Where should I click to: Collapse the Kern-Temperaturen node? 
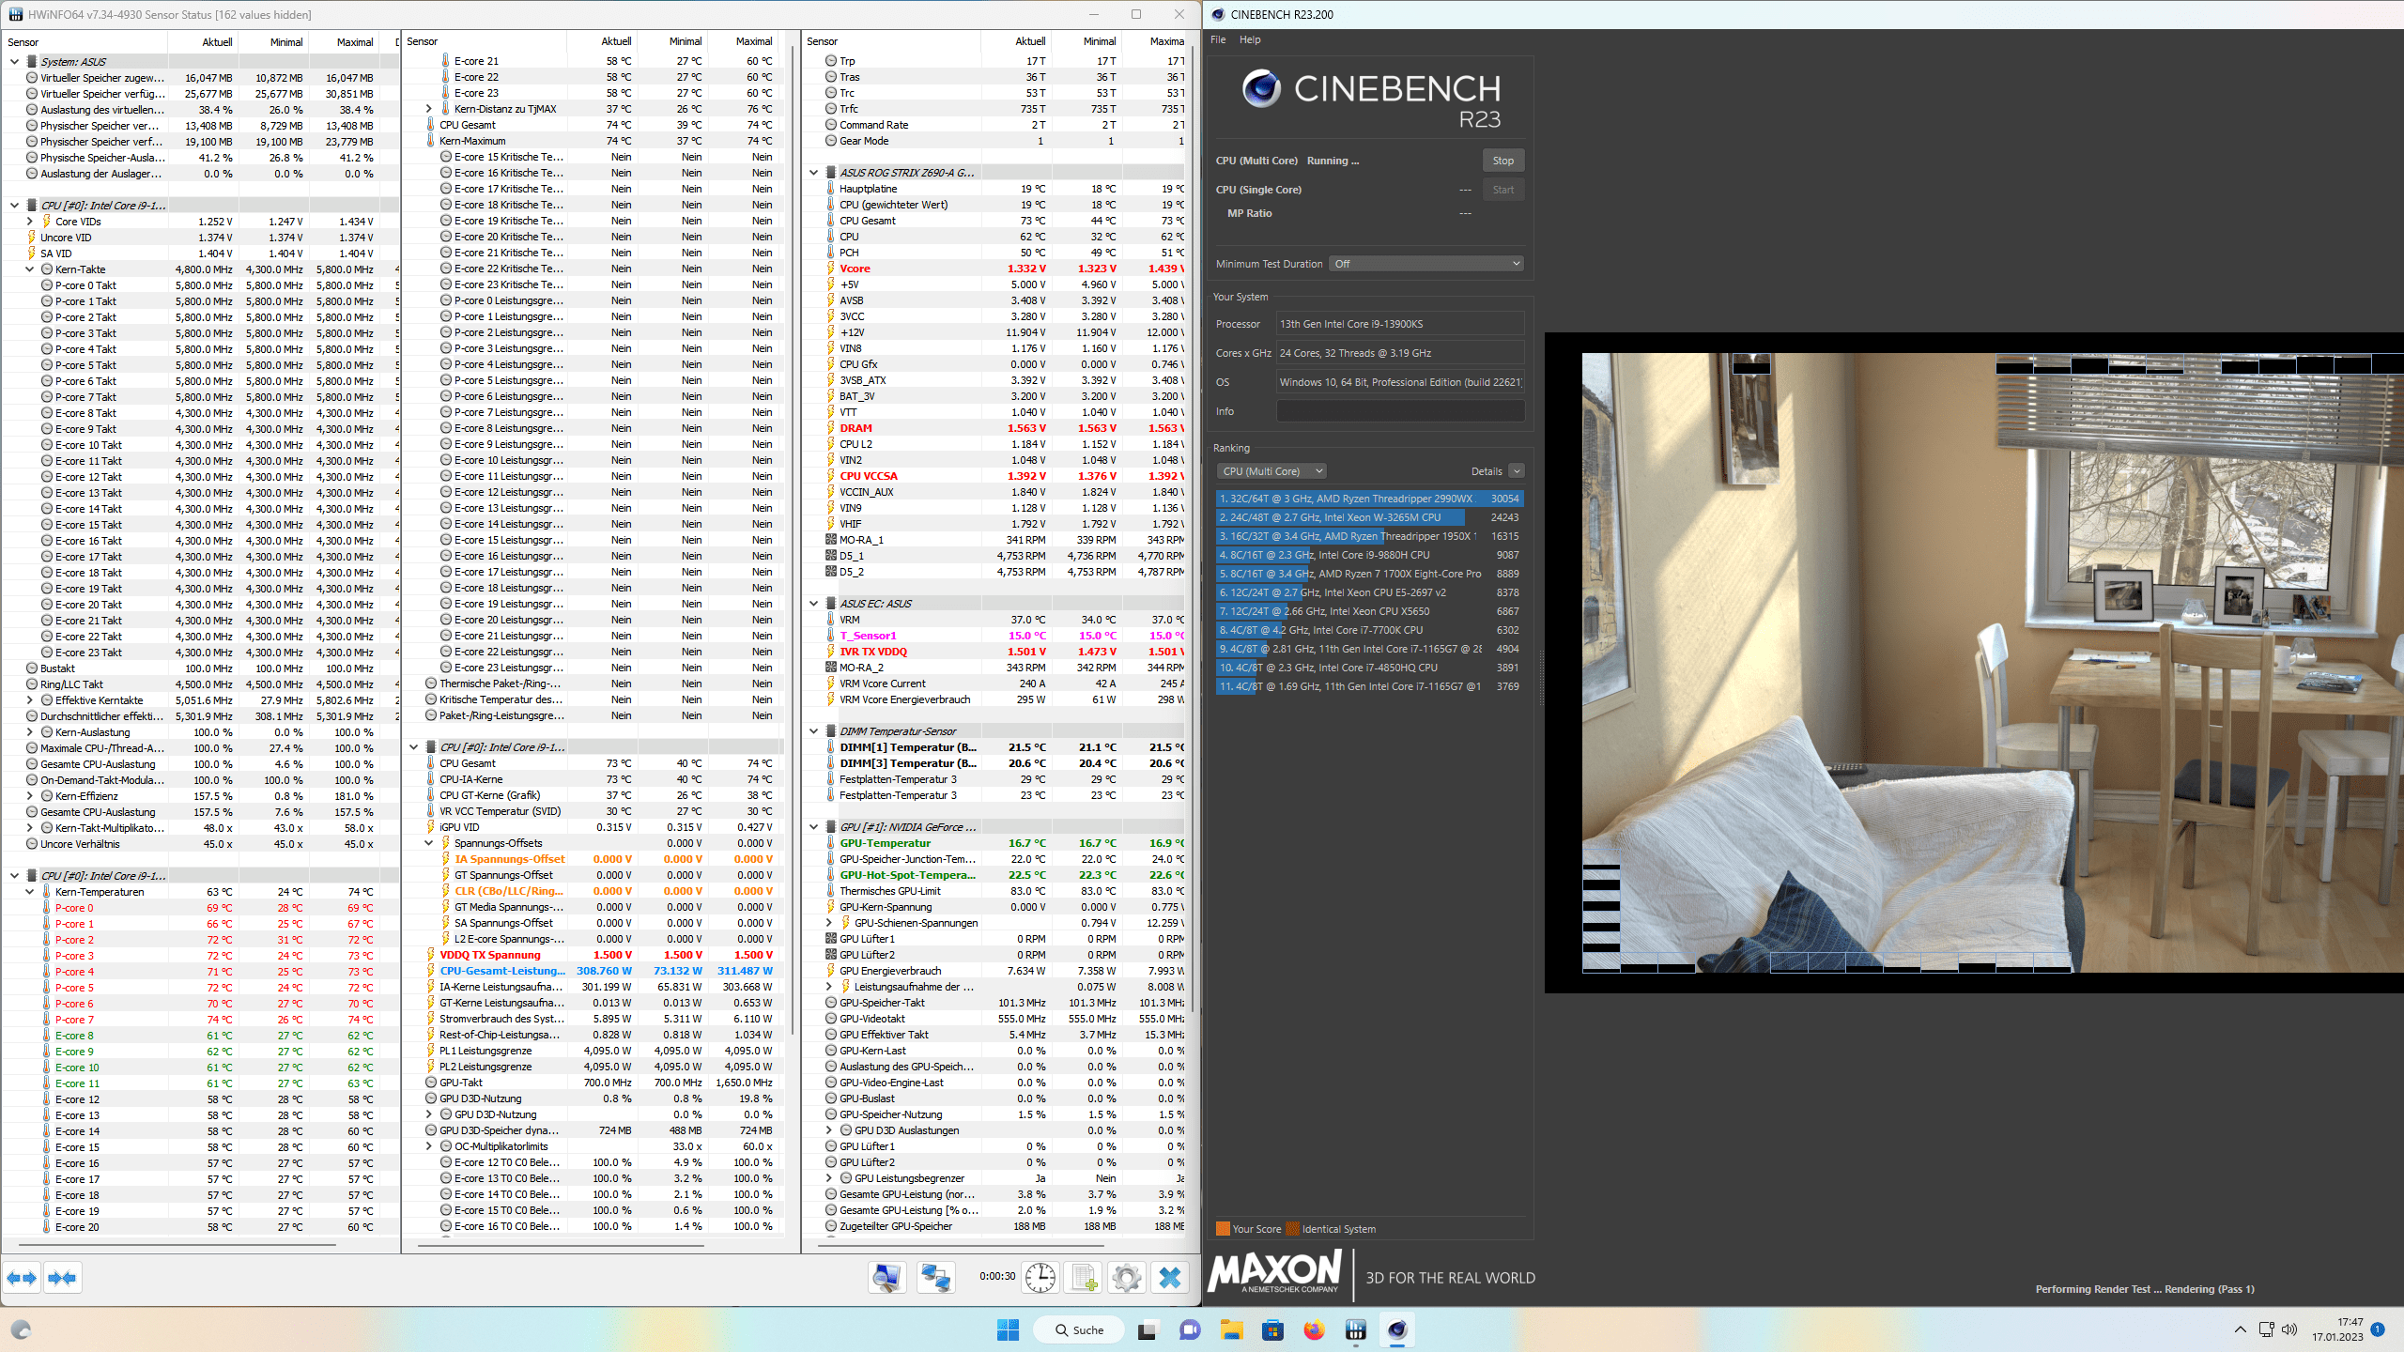coord(29,892)
